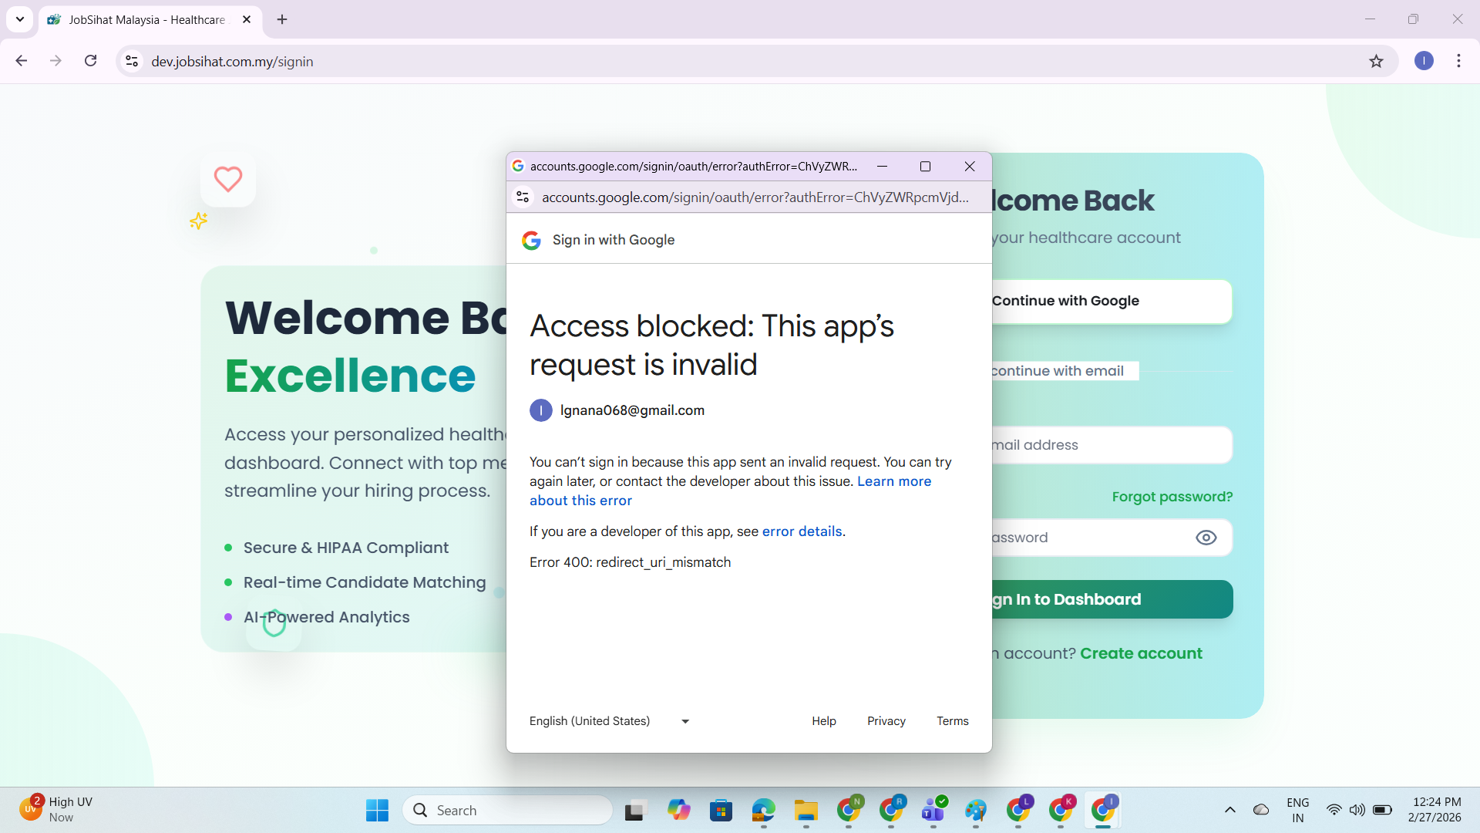Focus the email address input field
The width and height of the screenshot is (1480, 833).
[1110, 445]
